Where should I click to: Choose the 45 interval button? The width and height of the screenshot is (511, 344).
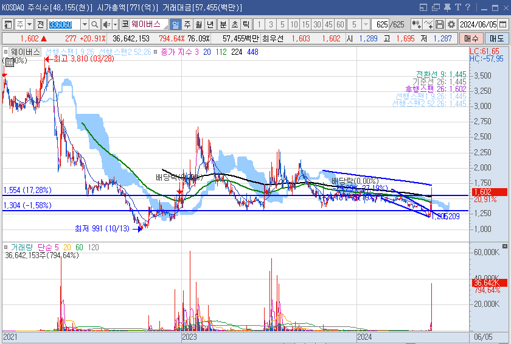[329, 24]
